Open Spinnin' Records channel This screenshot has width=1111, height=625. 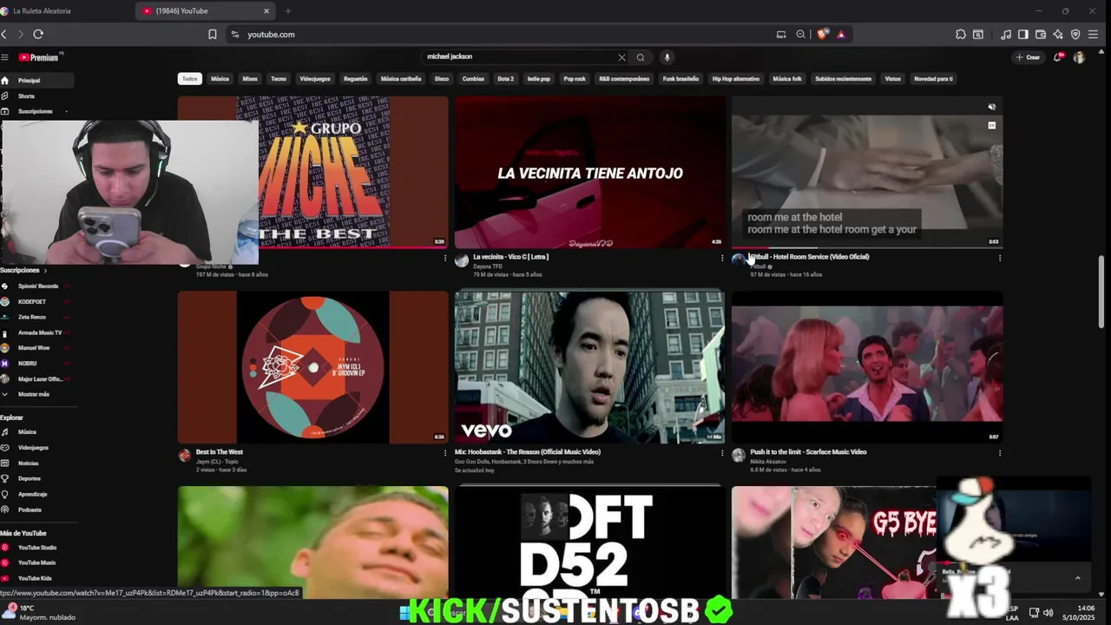click(36, 286)
